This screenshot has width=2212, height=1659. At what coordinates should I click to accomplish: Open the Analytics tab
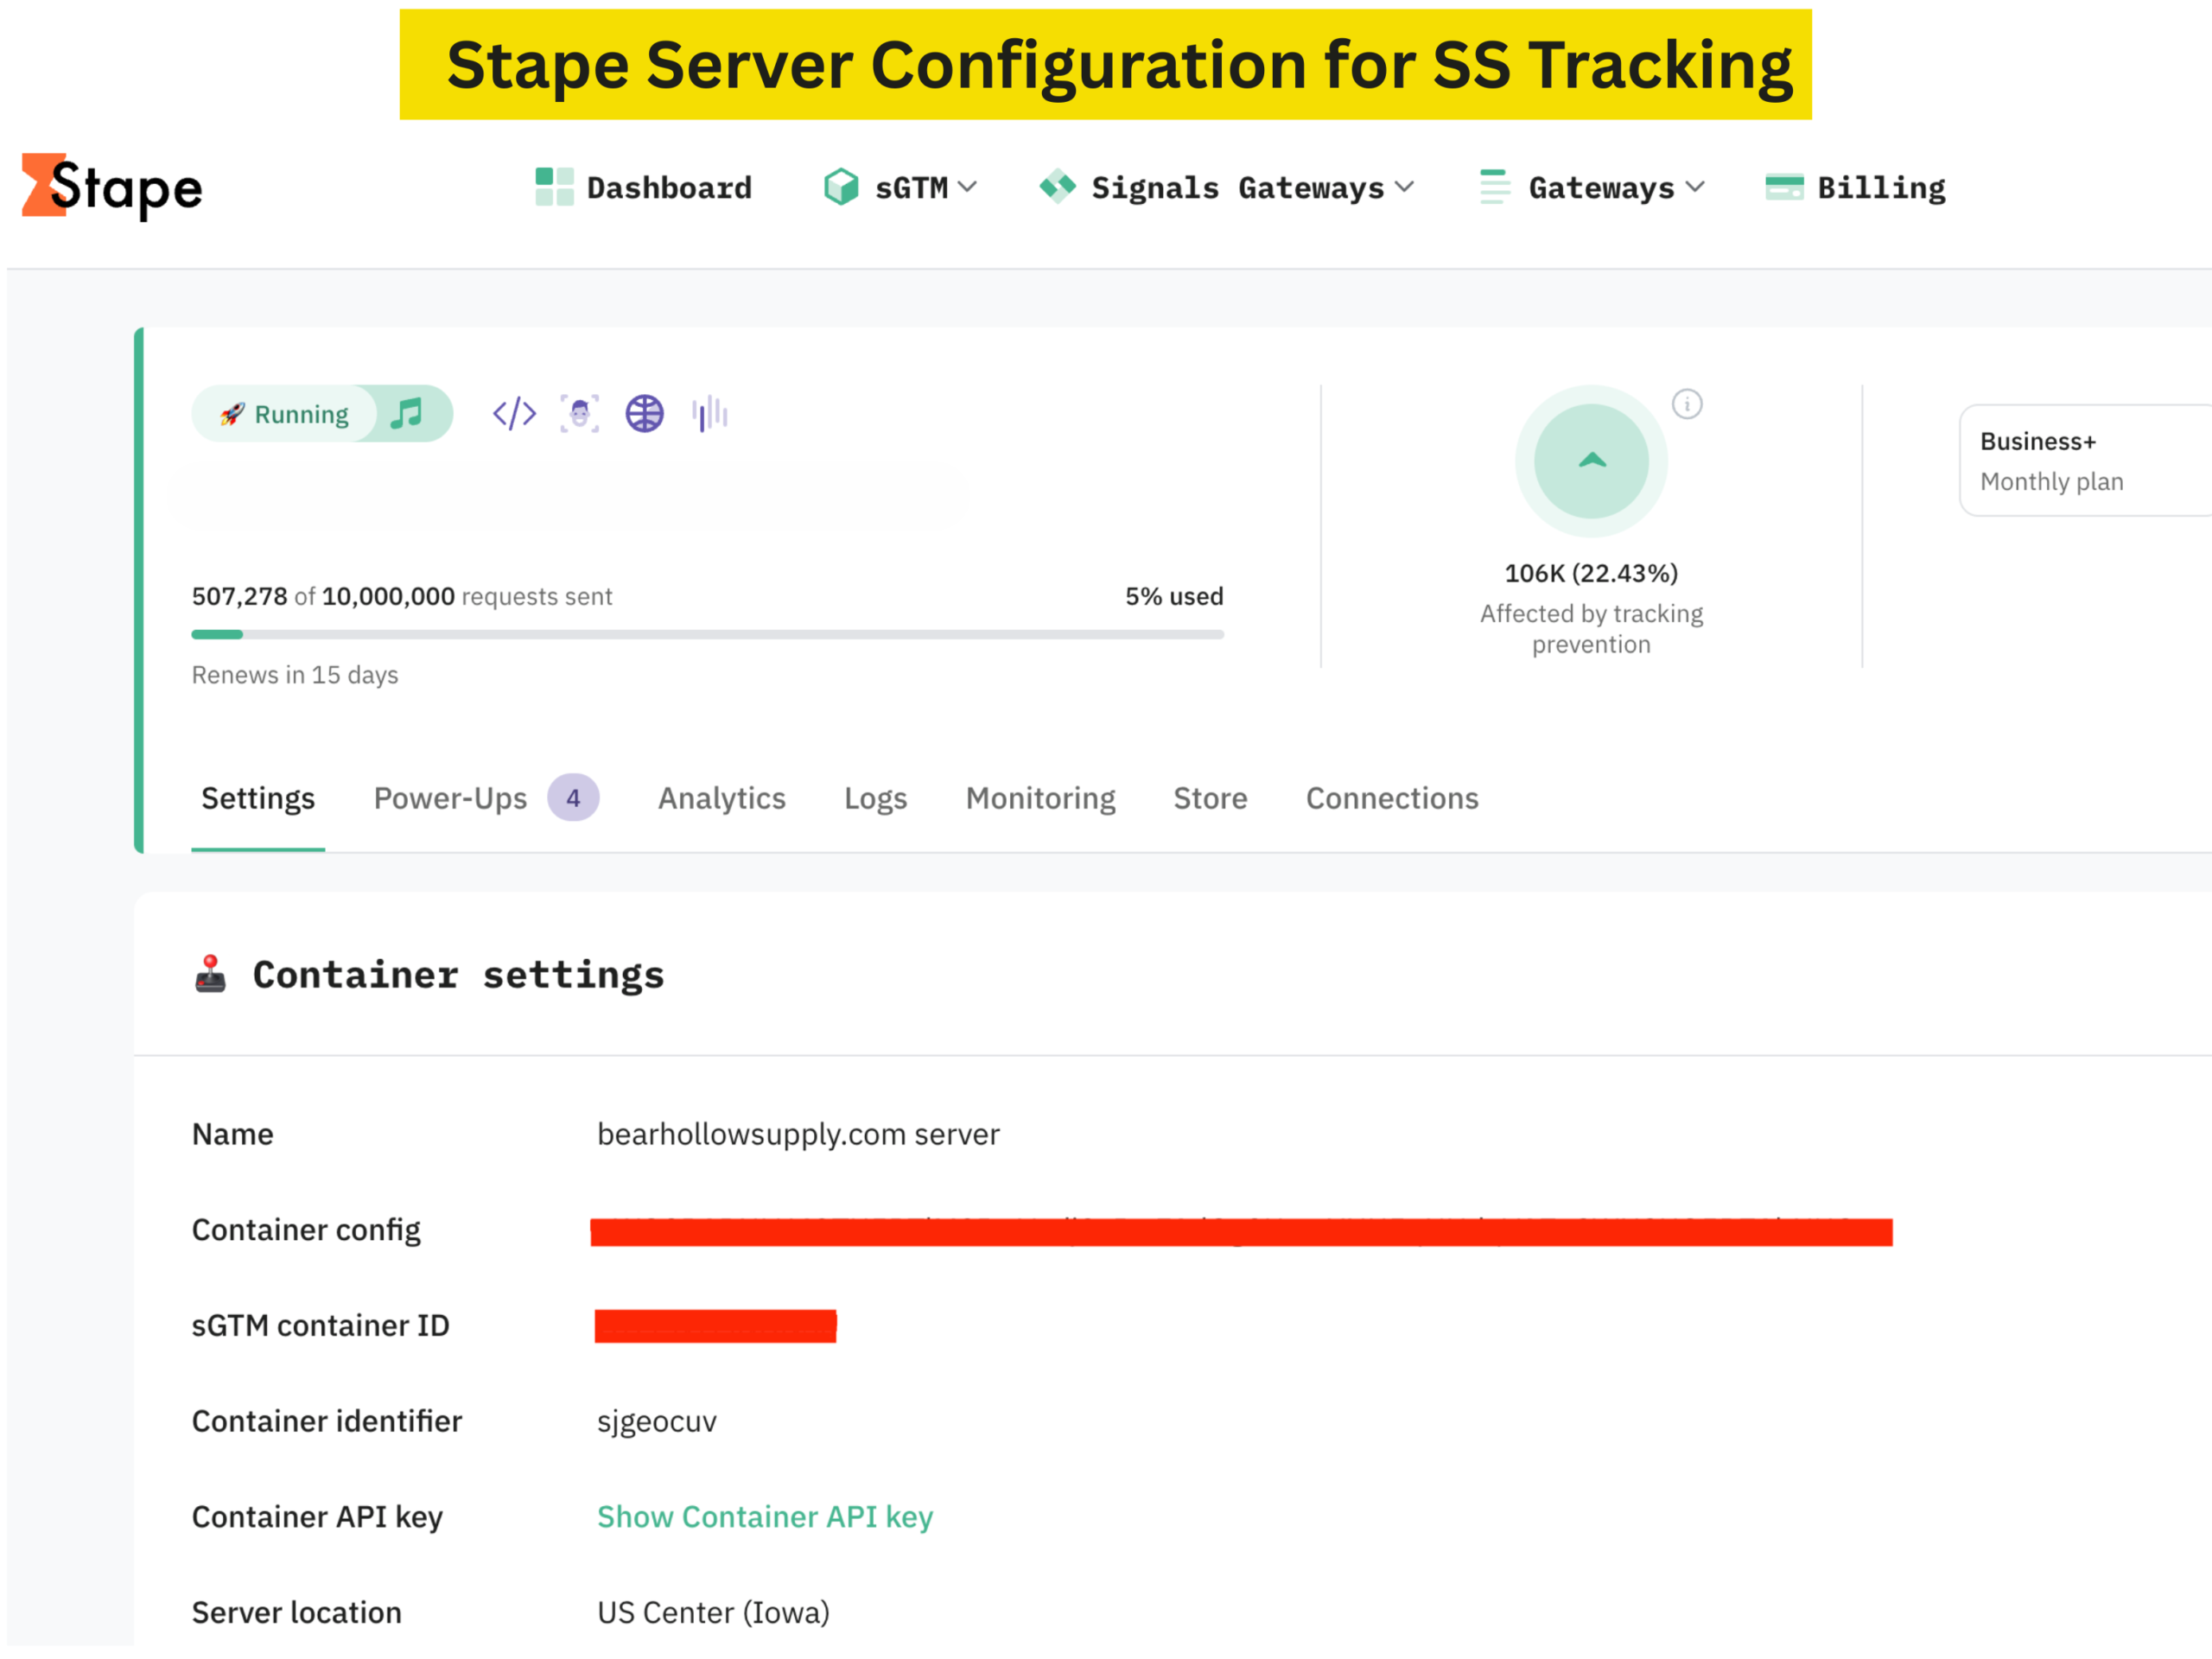pyautogui.click(x=721, y=798)
